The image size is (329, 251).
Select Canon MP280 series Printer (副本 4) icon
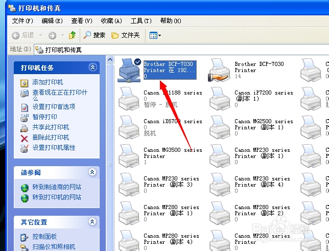(129, 240)
